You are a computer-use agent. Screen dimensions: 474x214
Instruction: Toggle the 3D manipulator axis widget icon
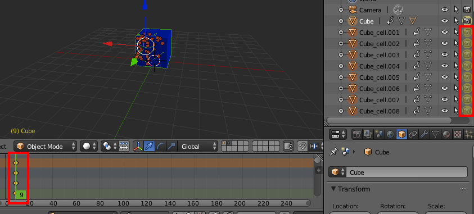point(138,147)
